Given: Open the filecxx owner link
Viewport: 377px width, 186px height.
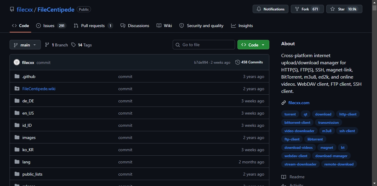Looking at the screenshot, I should click(25, 10).
